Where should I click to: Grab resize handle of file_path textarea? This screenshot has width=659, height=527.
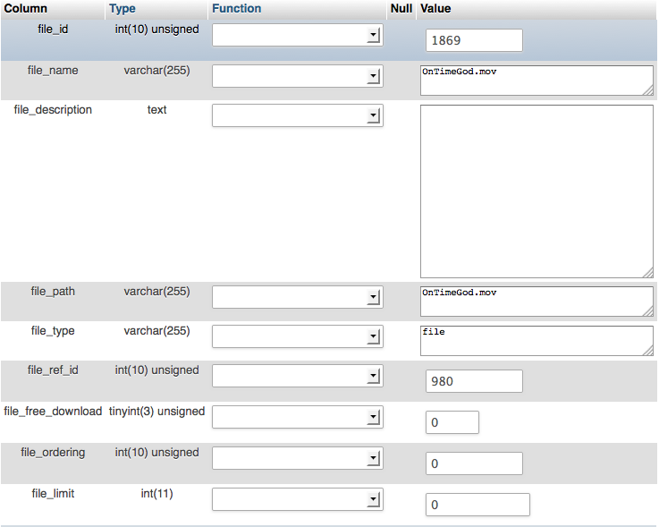point(648,311)
